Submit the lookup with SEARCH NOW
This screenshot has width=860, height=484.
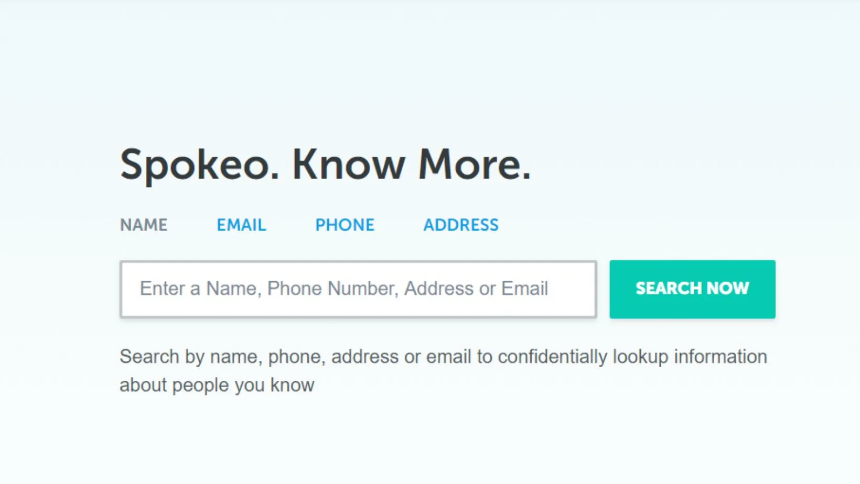click(x=692, y=289)
